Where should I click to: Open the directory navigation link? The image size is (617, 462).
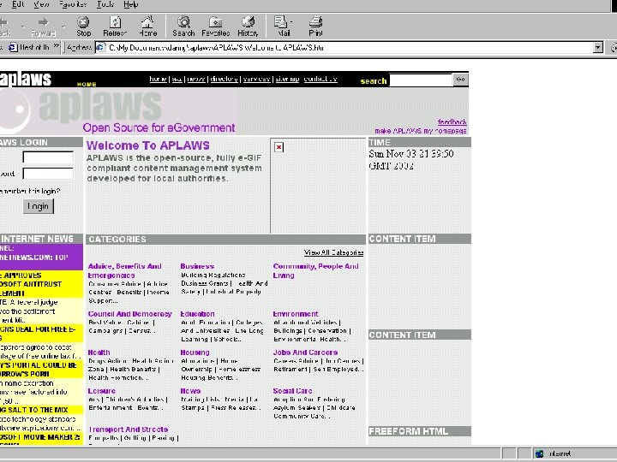coord(225,79)
